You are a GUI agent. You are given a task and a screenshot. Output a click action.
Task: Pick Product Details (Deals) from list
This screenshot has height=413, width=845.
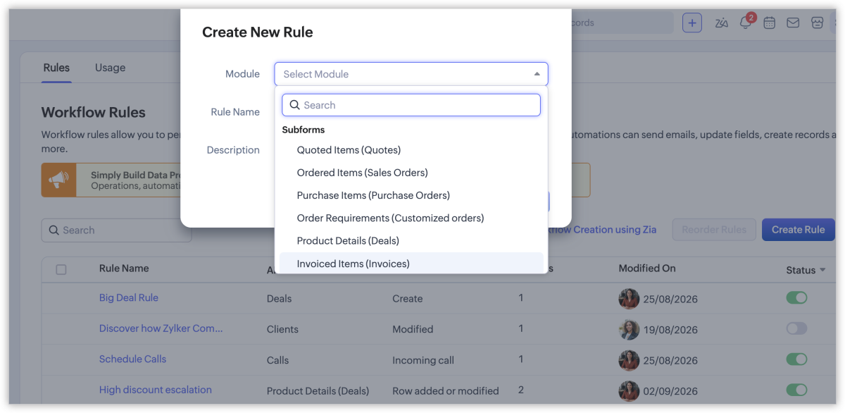tap(411, 241)
